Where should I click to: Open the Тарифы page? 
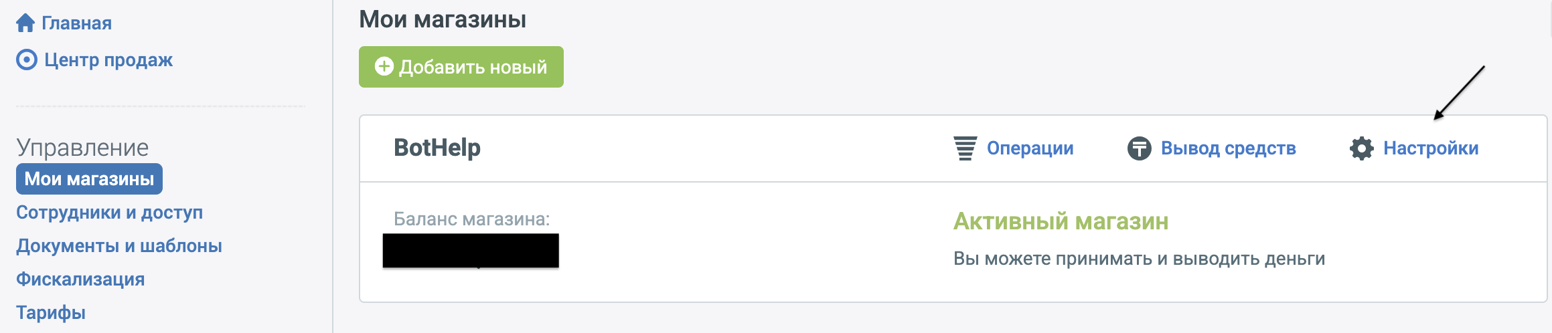point(51,313)
